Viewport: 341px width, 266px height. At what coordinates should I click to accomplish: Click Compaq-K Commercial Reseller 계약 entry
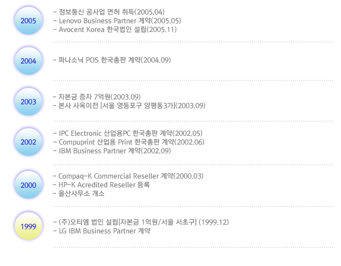(128, 176)
